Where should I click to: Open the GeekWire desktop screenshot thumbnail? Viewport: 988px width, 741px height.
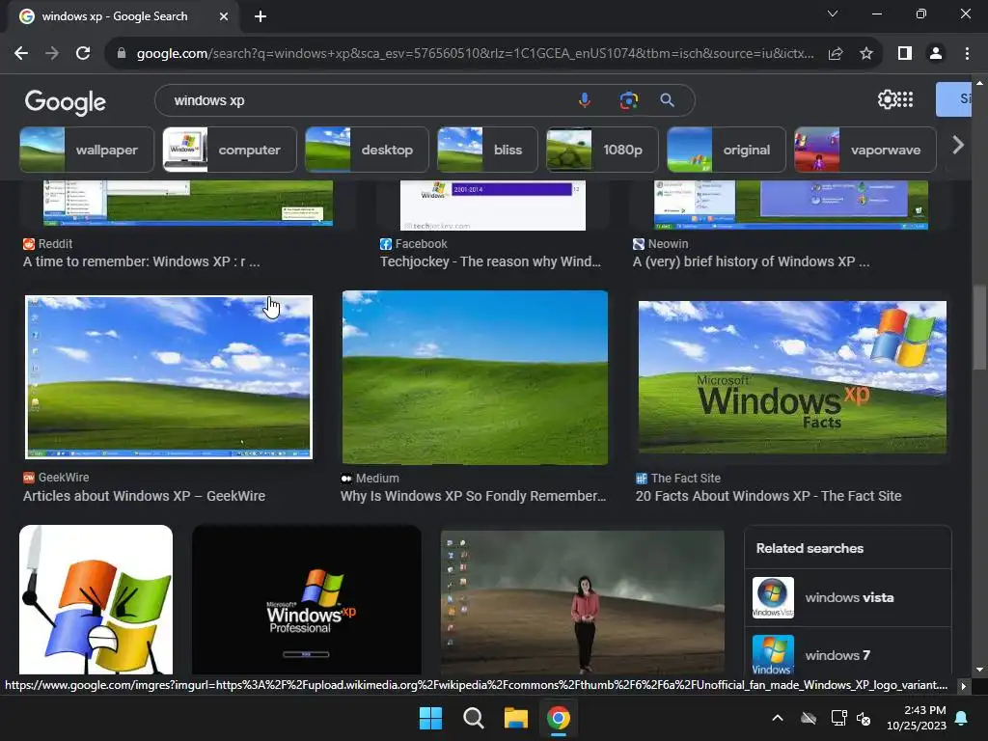tap(169, 377)
